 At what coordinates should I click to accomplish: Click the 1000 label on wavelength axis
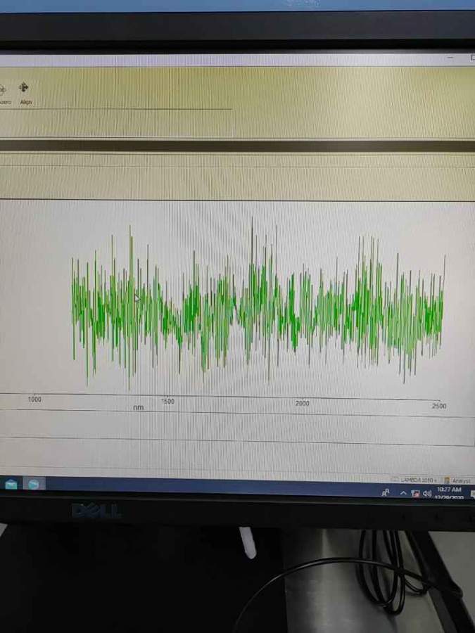pyautogui.click(x=34, y=399)
